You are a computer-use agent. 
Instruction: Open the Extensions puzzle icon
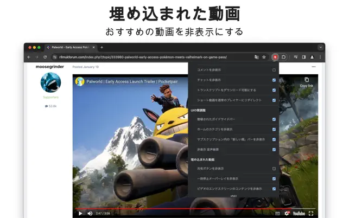point(283,57)
